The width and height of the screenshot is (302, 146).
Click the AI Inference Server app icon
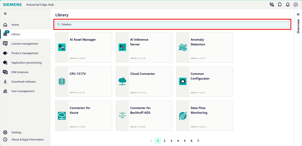coord(122,47)
